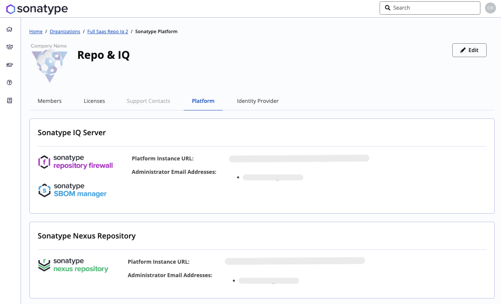Click IQ Server Administrator Email Addresses label
The image size is (501, 304).
(174, 172)
